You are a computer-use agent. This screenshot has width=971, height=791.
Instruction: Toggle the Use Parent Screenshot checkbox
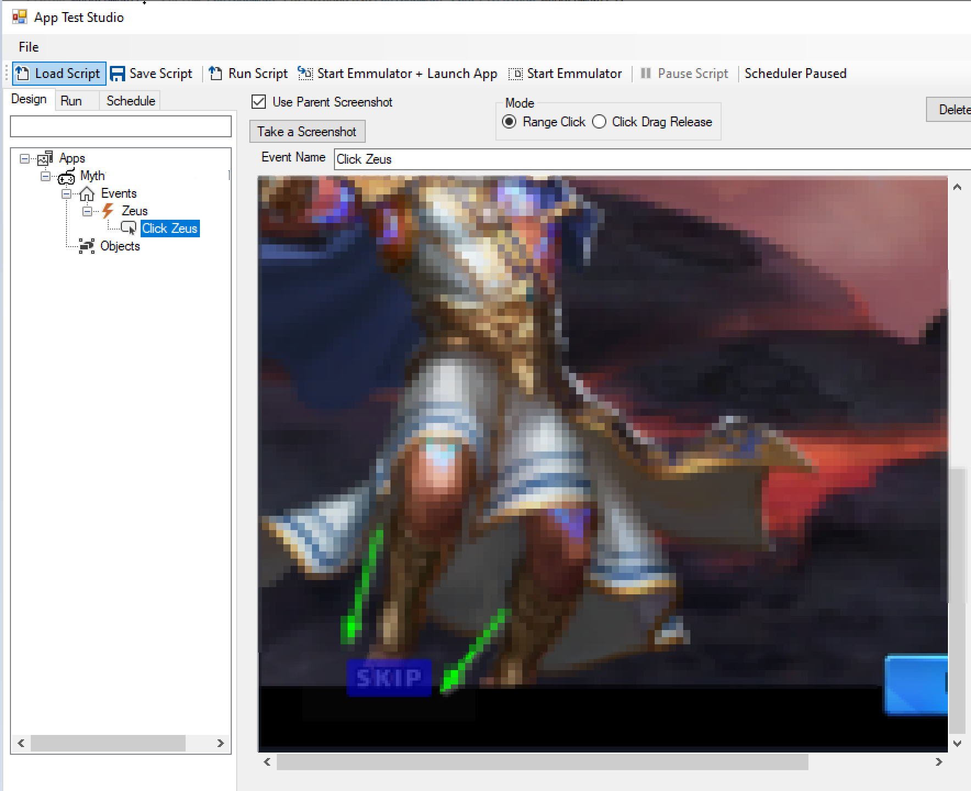coord(259,102)
